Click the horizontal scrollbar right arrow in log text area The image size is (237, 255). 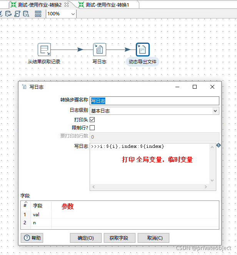tap(206, 187)
